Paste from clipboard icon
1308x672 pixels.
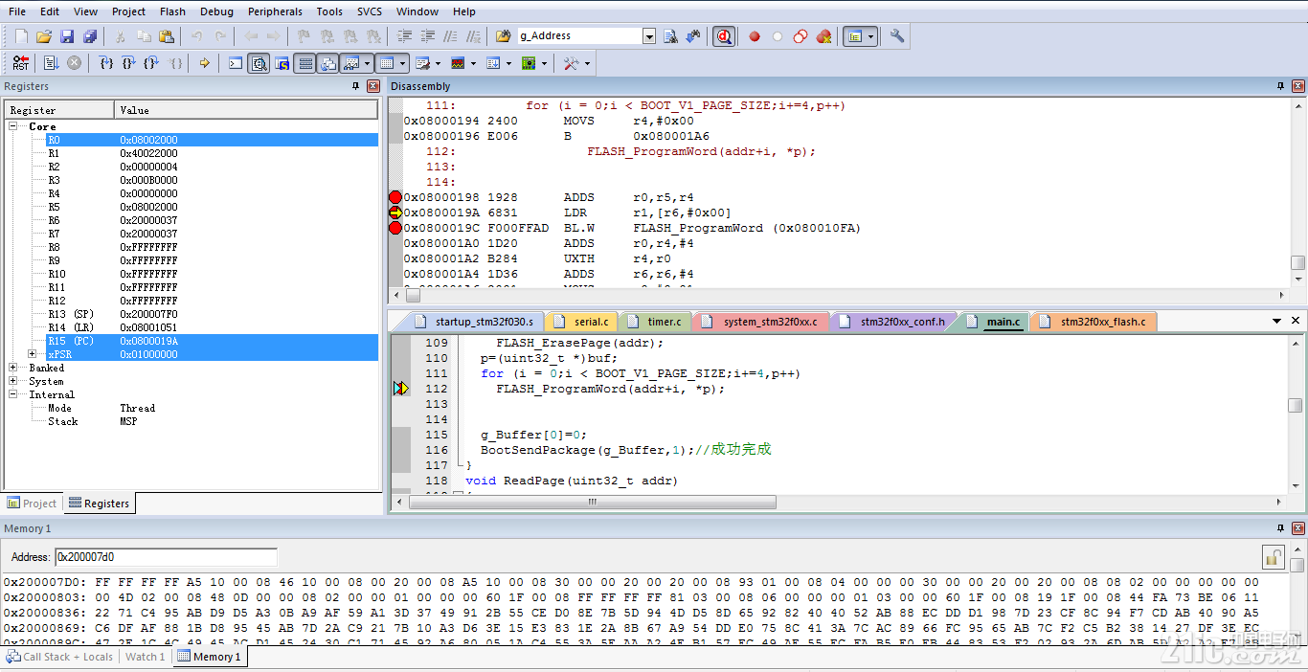[x=167, y=36]
